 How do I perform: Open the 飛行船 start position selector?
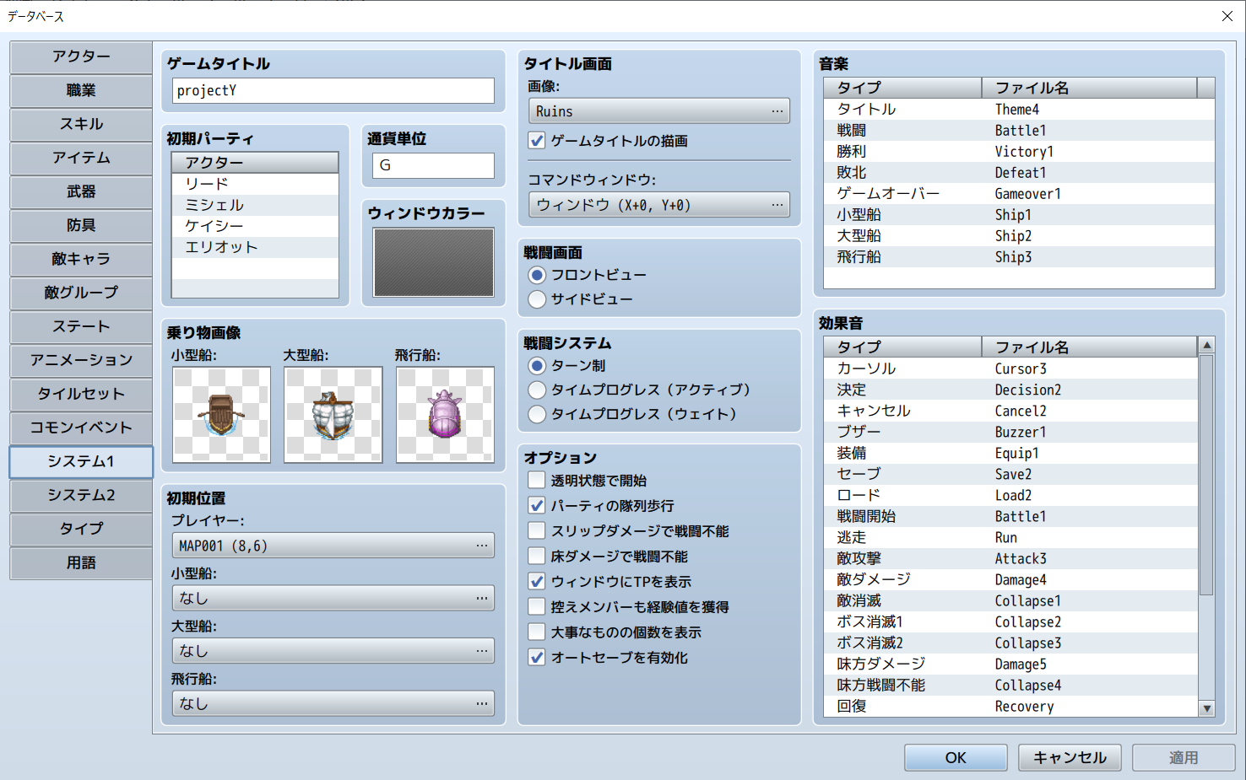333,703
